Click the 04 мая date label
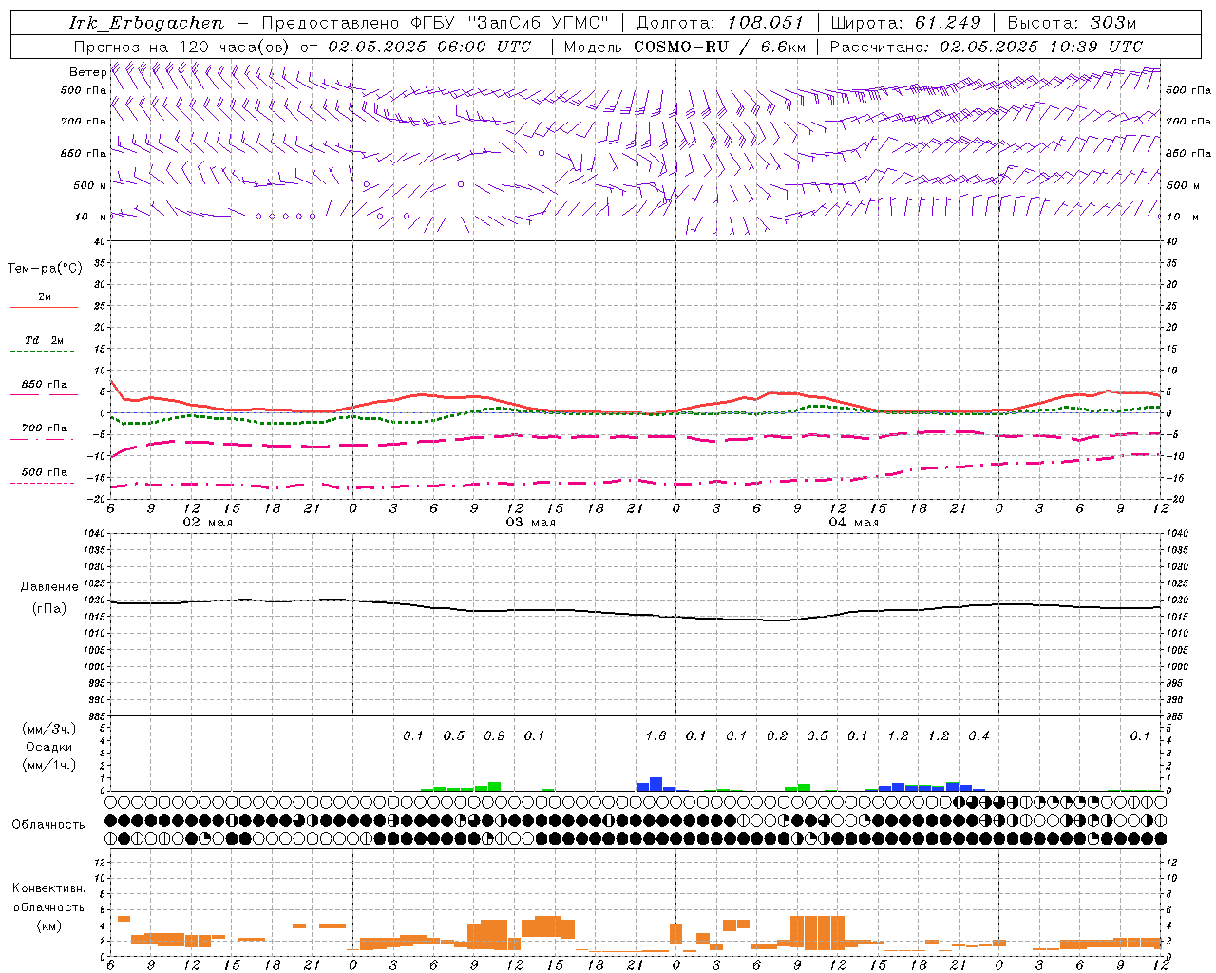This screenshot has height=973, width=1216. point(853,523)
